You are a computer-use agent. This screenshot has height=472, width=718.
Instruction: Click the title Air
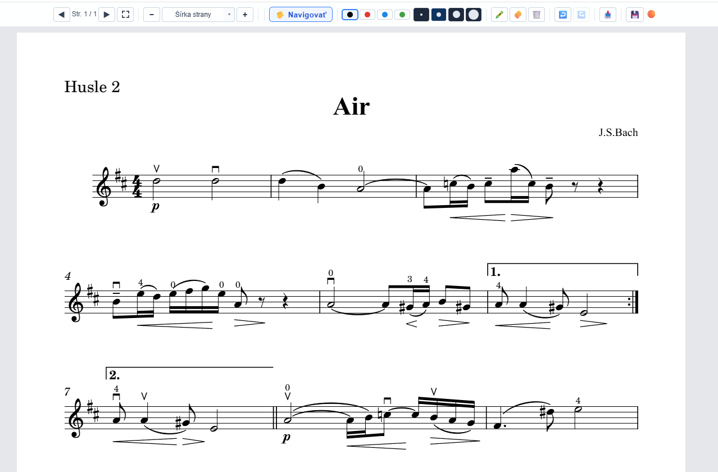[x=351, y=106]
